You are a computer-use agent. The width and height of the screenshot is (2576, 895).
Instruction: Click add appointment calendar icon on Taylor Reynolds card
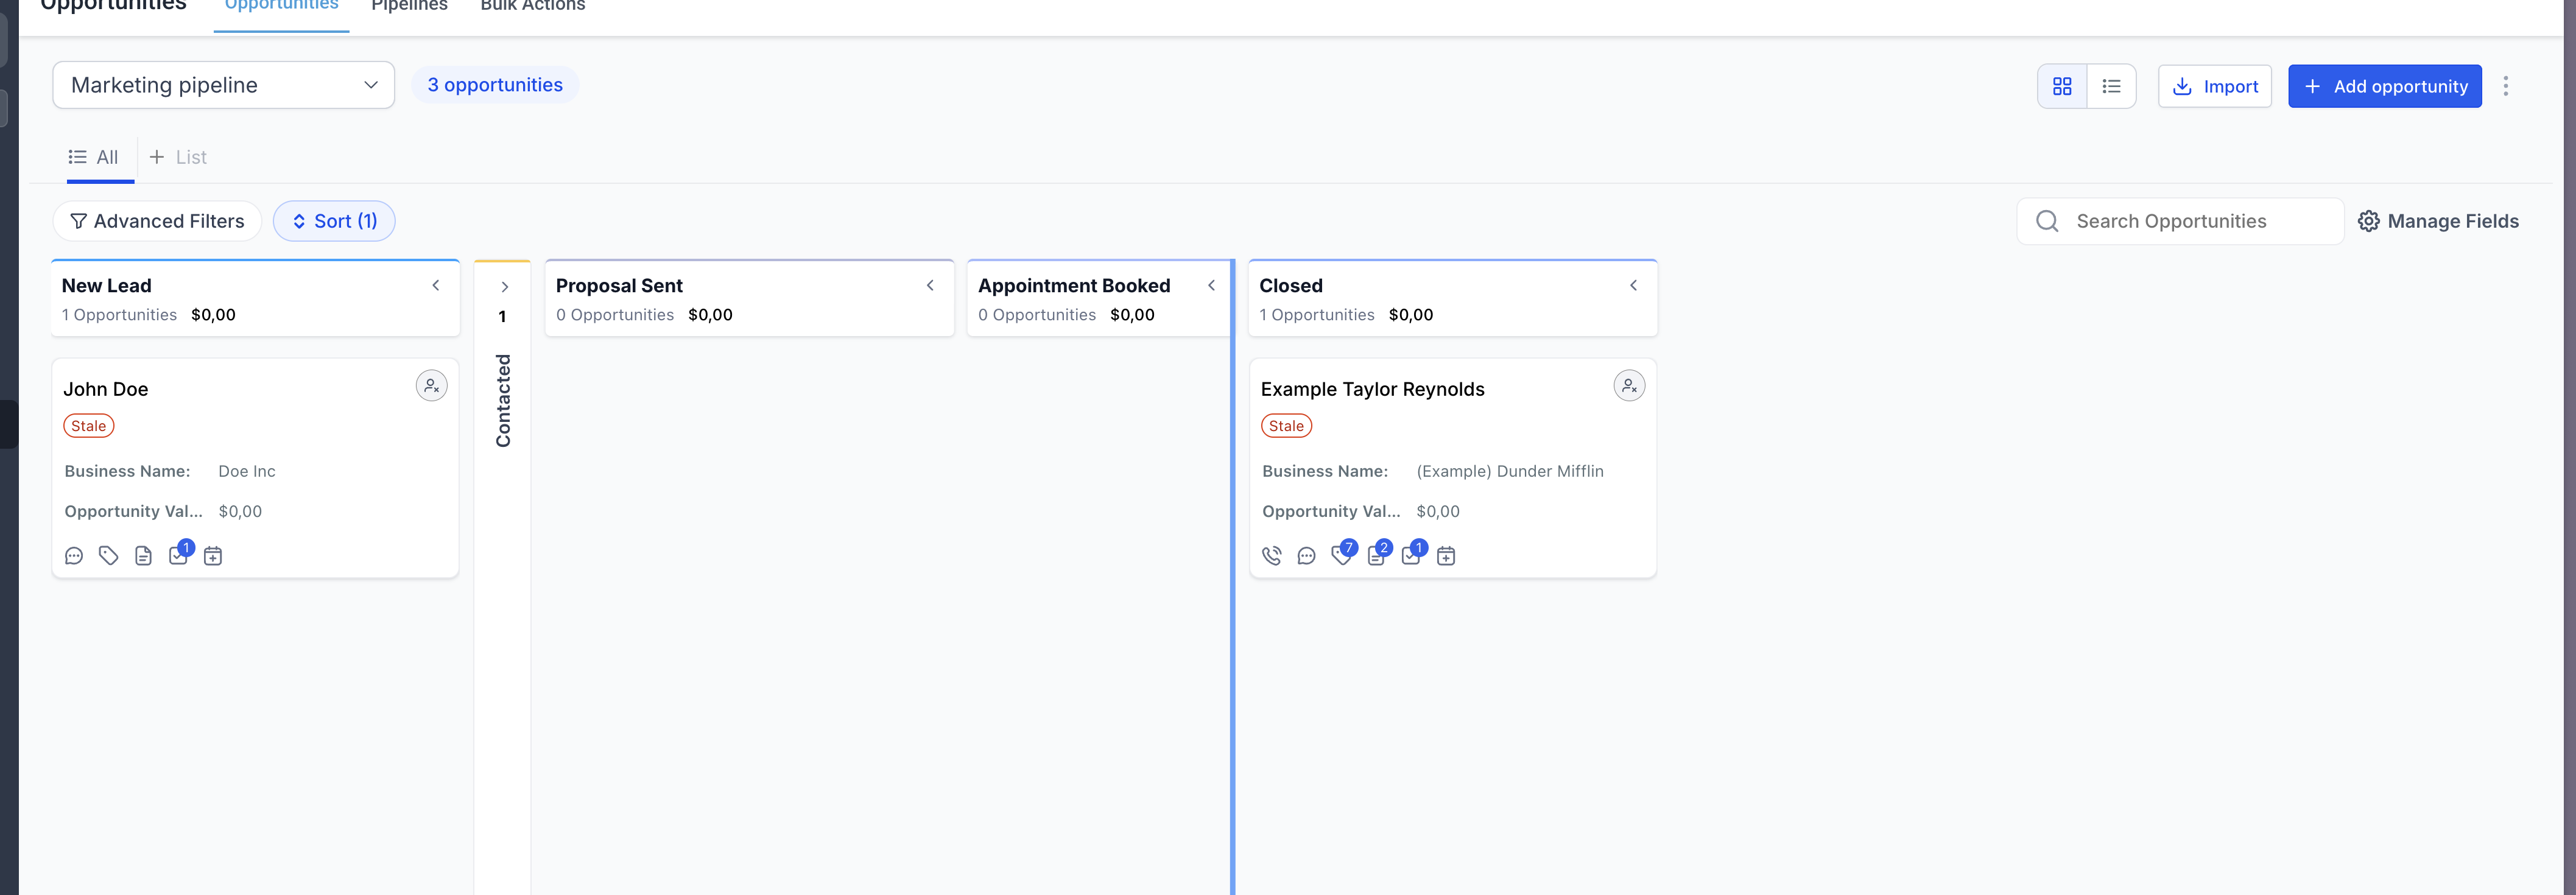click(1445, 556)
